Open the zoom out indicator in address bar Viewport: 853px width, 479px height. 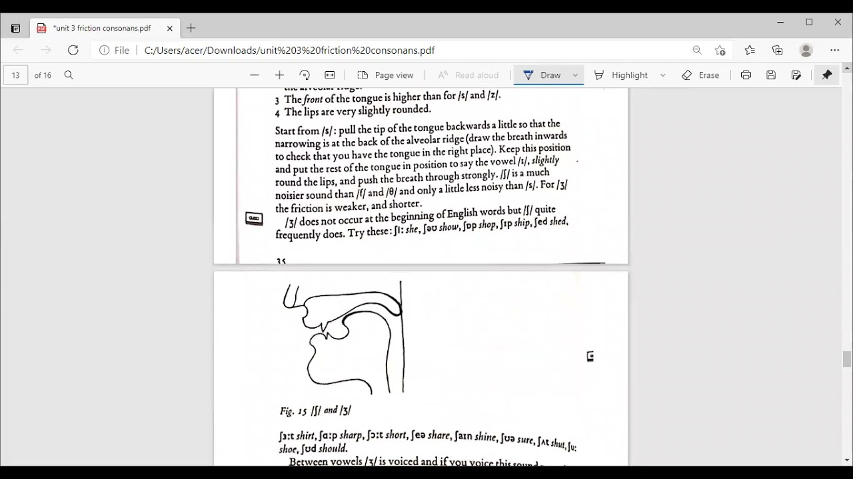click(x=697, y=50)
